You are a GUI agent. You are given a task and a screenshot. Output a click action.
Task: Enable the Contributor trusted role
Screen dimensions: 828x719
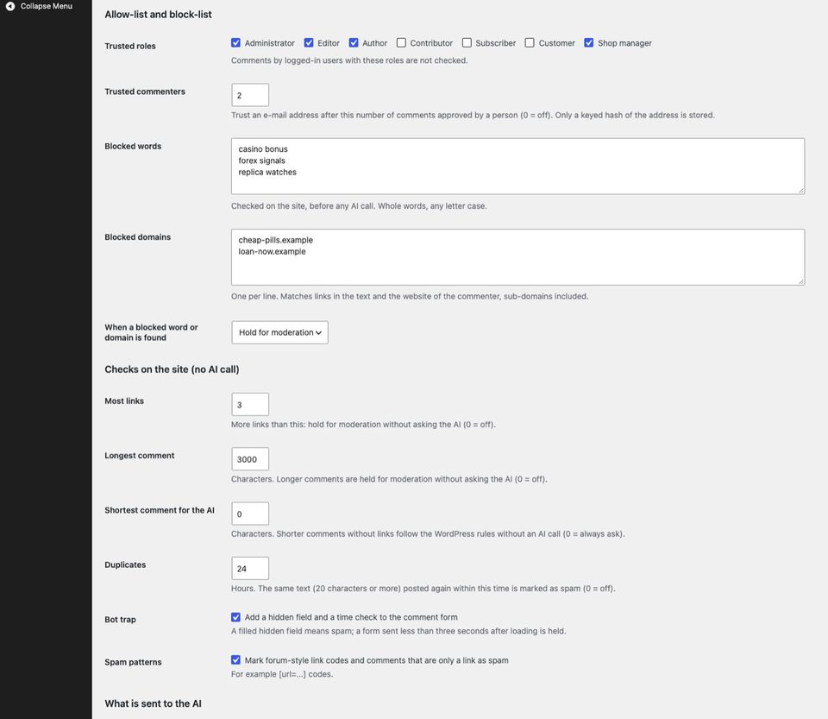click(x=401, y=43)
